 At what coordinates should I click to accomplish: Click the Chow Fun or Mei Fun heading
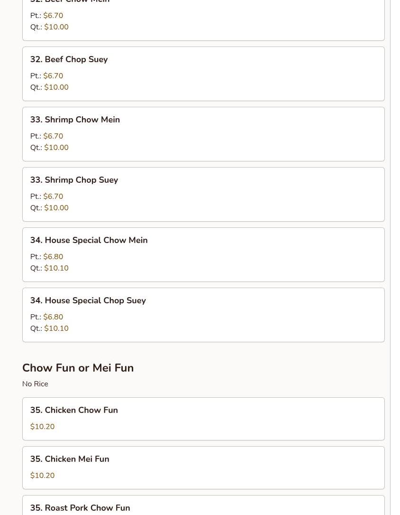click(x=78, y=368)
